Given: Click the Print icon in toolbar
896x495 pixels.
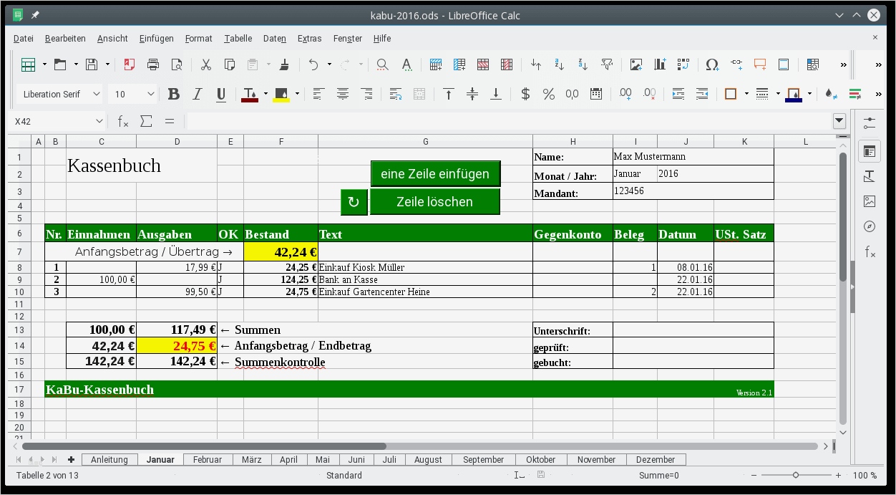Looking at the screenshot, I should click(x=153, y=64).
